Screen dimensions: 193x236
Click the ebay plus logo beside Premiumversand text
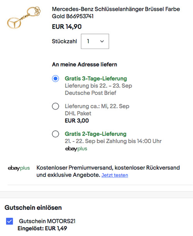(x=19, y=168)
